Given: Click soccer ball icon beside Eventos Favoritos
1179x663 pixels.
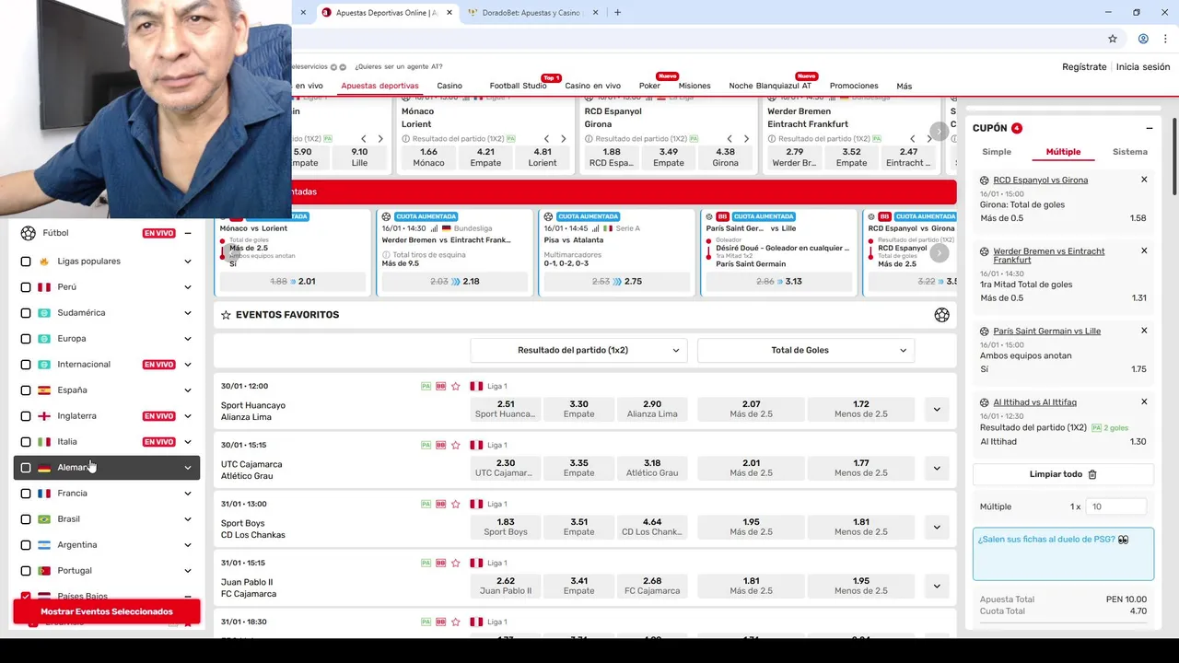Looking at the screenshot, I should 941,315.
